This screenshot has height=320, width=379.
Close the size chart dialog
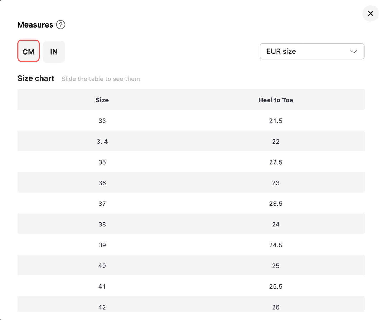[370, 14]
